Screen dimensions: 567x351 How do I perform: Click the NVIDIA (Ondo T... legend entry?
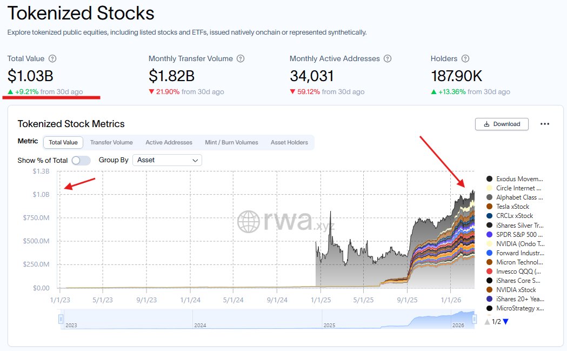(516, 243)
